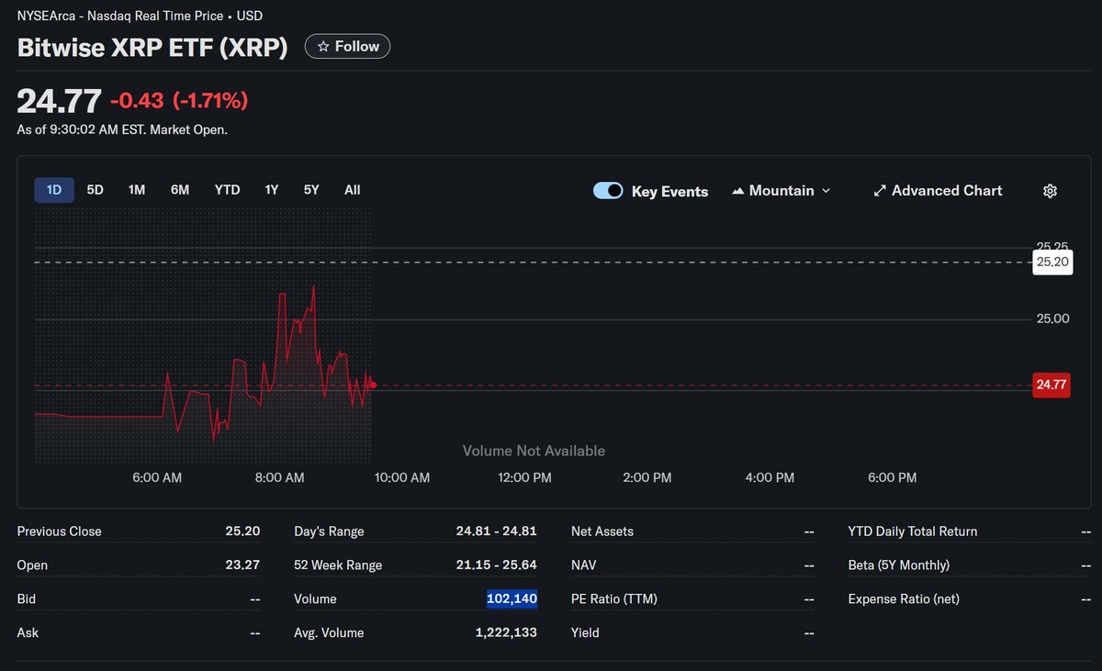The height and width of the screenshot is (671, 1102).
Task: Select the 1D range tab
Action: (54, 190)
